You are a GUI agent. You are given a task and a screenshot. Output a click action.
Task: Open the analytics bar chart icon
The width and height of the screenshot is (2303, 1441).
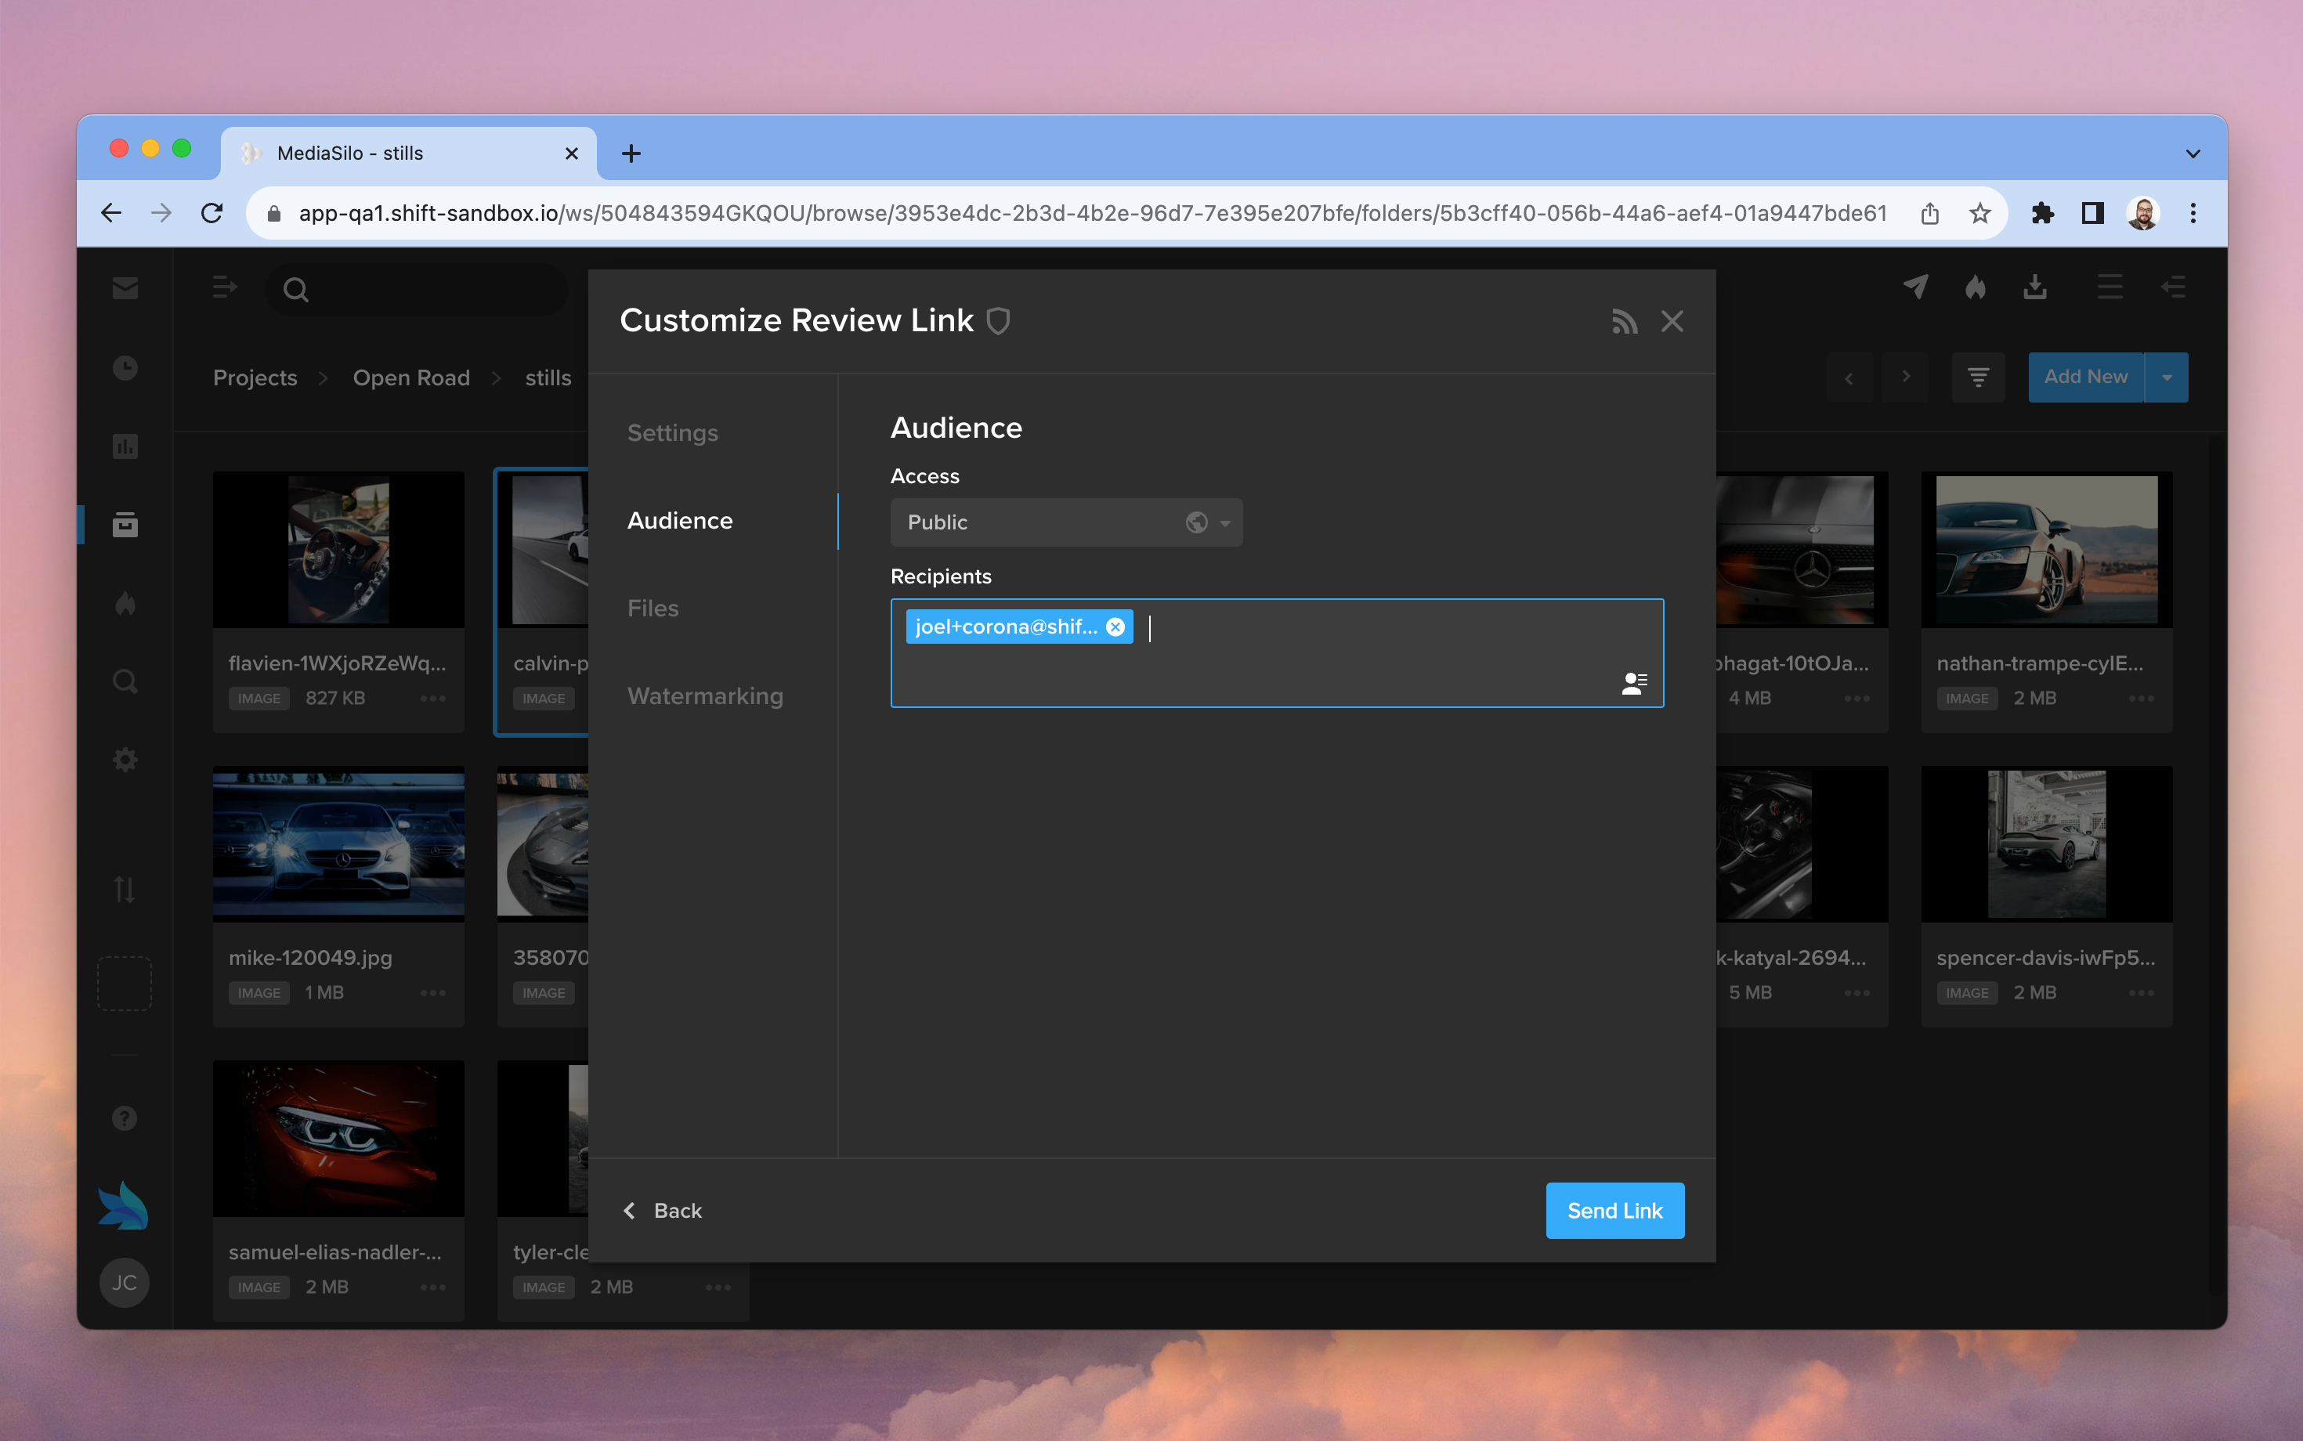click(x=125, y=446)
